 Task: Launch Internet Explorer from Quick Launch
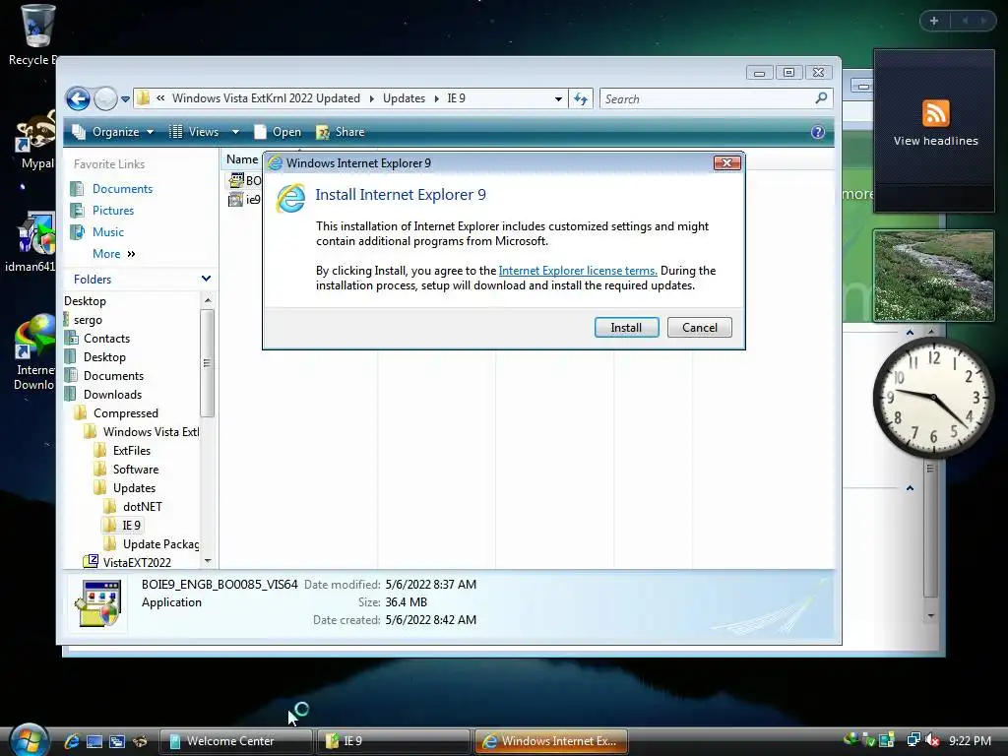coord(71,741)
